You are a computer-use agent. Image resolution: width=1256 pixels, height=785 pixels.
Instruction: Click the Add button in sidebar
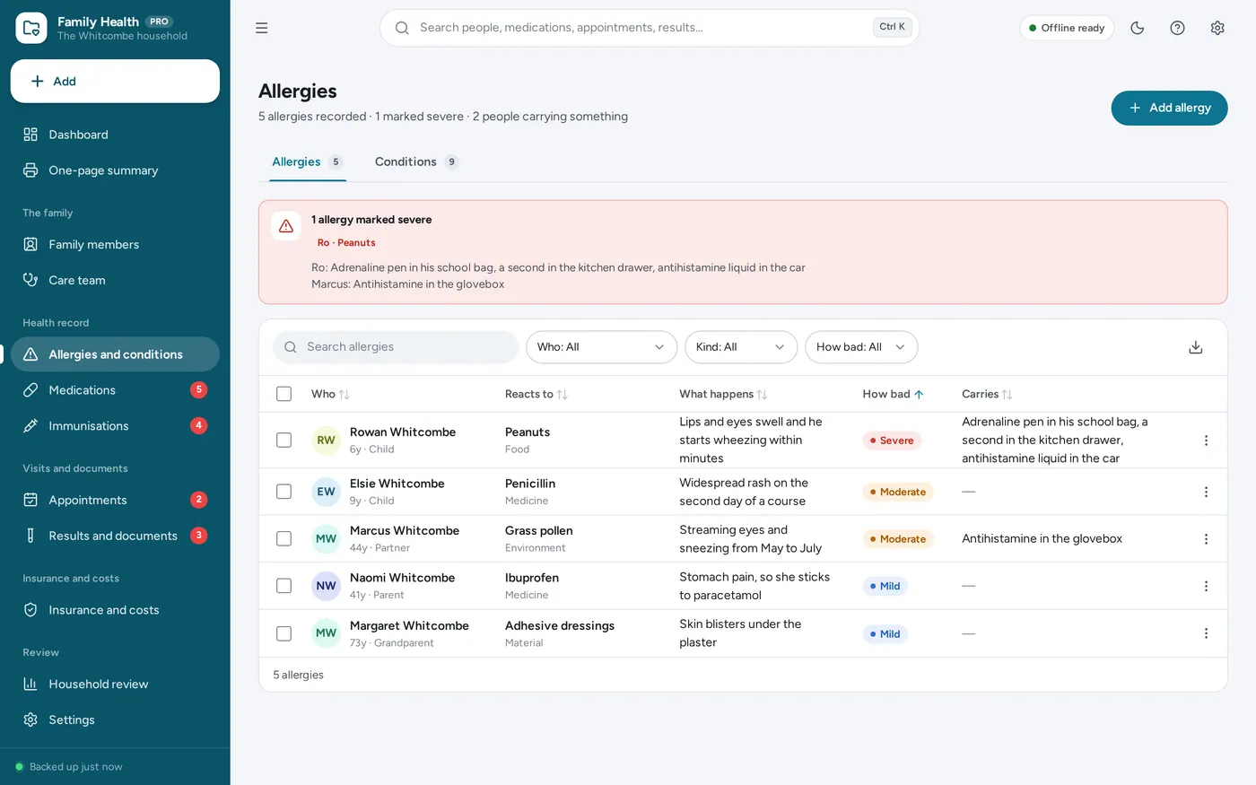tap(115, 82)
